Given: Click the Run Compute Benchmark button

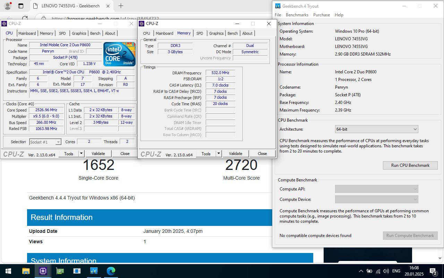Looking at the screenshot, I should click(x=410, y=236).
